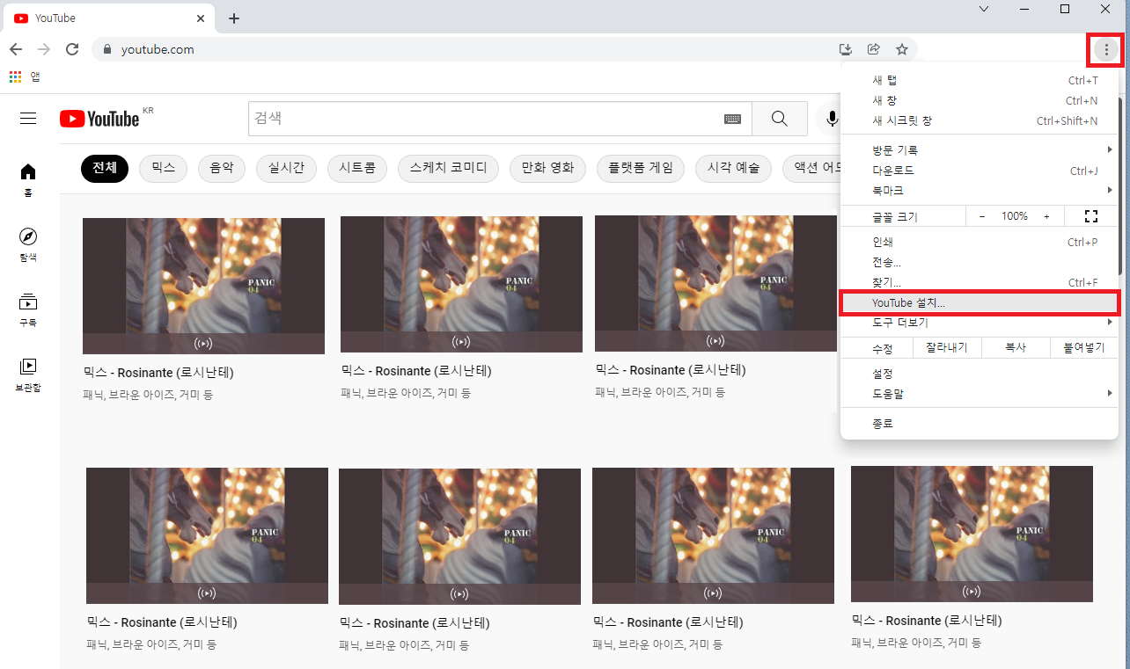Click 붙여넣기 in the edit row

click(x=1084, y=348)
